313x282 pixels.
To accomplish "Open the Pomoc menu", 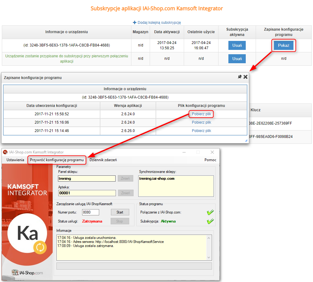I will (210, 160).
